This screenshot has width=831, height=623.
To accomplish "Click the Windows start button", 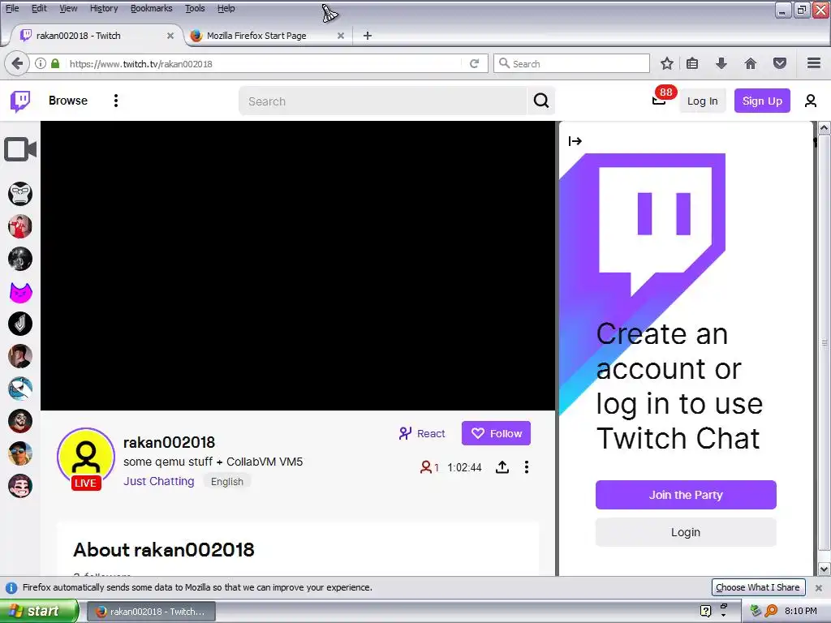I will [x=39, y=611].
